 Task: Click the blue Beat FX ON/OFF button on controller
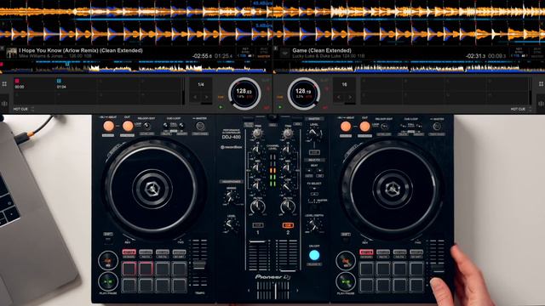click(x=314, y=255)
